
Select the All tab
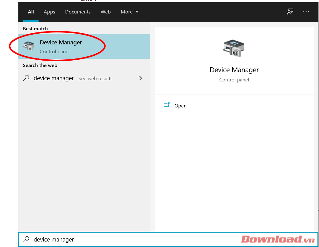pyautogui.click(x=31, y=12)
